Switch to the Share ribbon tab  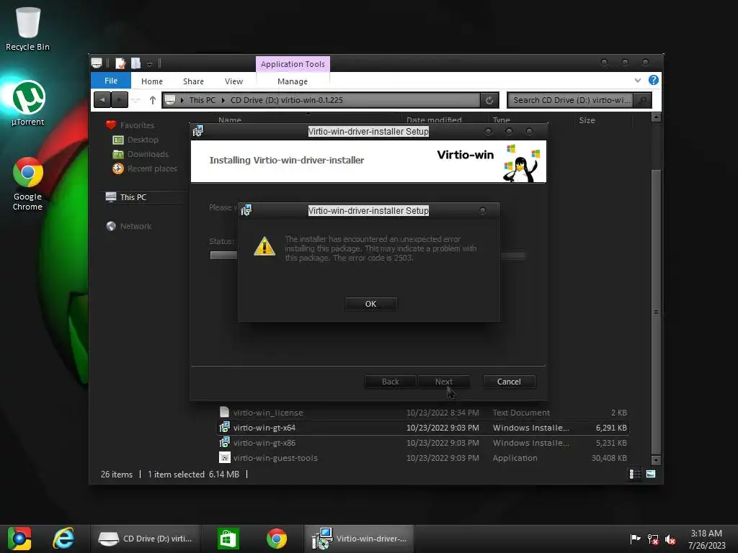193,81
